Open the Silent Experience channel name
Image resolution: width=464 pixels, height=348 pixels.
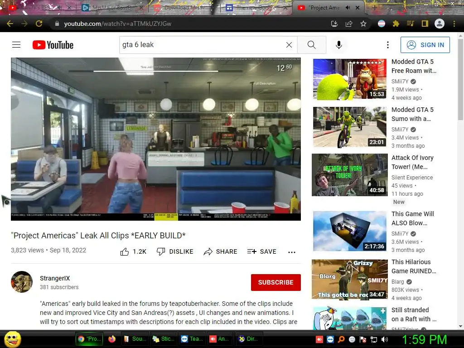coord(412,177)
